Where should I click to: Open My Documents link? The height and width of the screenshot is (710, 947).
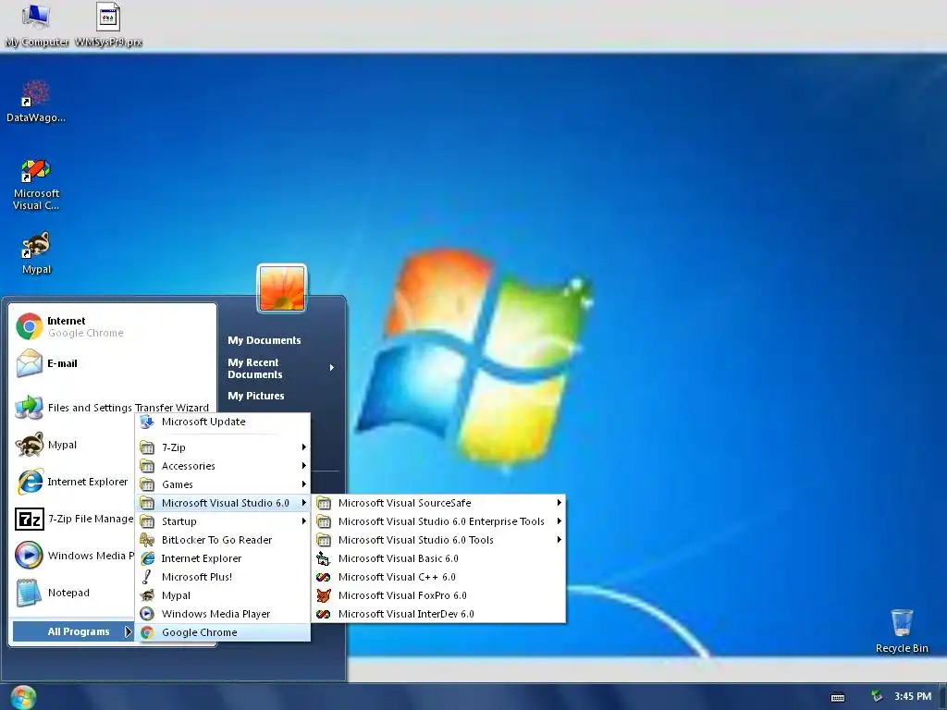[264, 340]
